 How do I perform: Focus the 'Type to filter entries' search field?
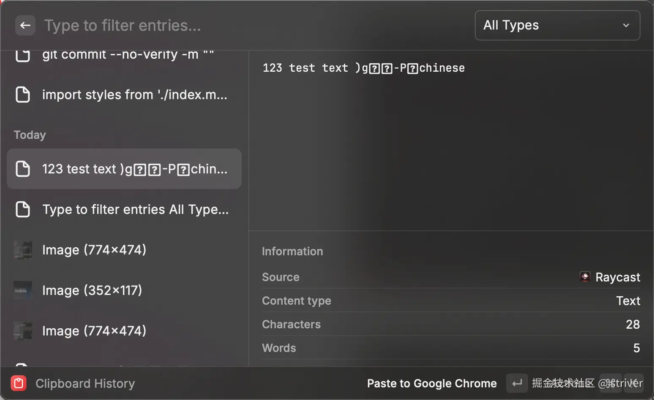pyautogui.click(x=253, y=25)
